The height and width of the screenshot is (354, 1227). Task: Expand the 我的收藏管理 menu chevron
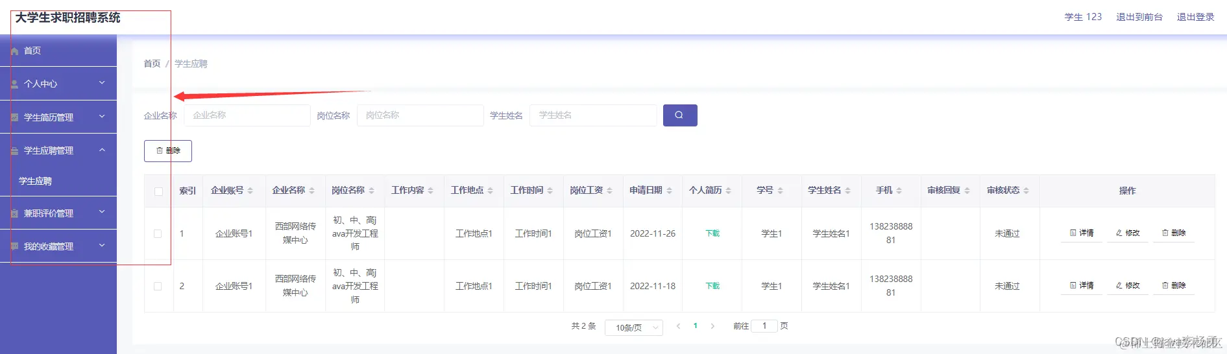102,246
